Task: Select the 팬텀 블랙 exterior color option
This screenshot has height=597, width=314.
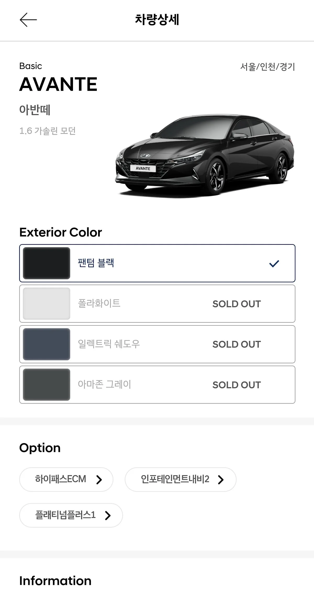Action: [x=157, y=263]
